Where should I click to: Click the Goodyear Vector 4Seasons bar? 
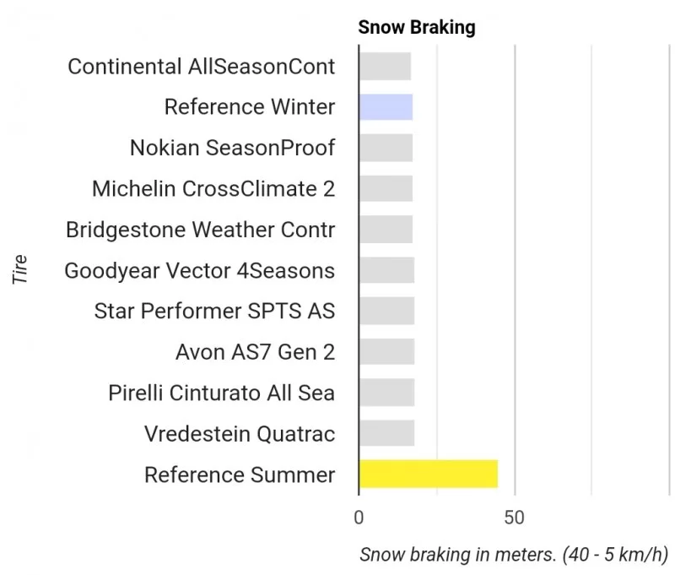tap(386, 270)
